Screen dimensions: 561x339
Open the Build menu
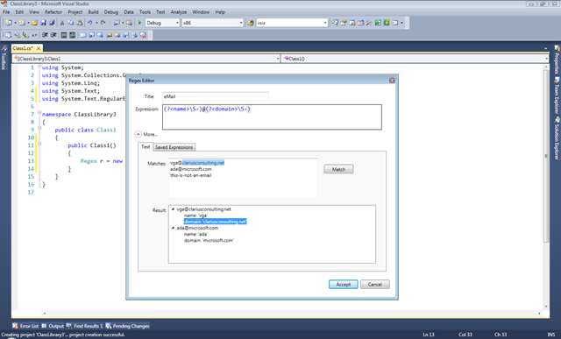pyautogui.click(x=94, y=12)
